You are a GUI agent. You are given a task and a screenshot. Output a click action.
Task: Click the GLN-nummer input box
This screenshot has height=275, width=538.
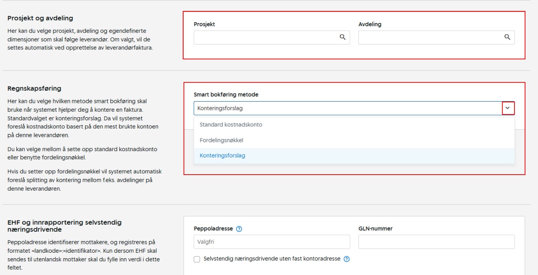coord(436,242)
